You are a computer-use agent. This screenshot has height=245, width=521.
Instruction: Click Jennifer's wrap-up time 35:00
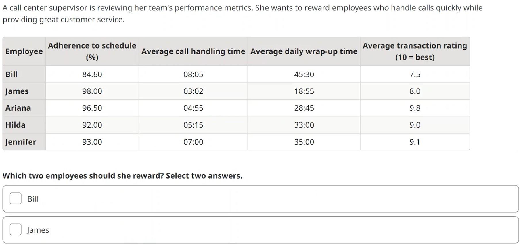(x=303, y=142)
